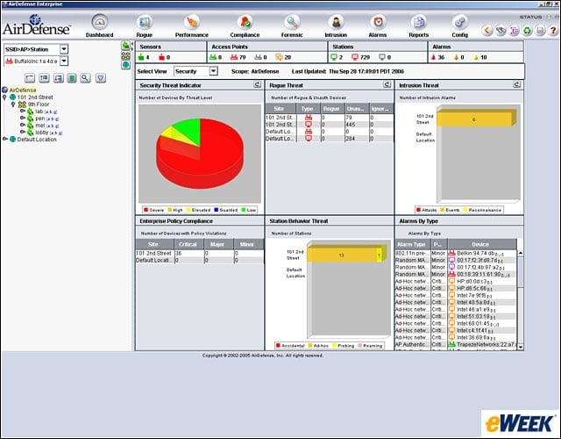Image resolution: width=561 pixels, height=439 pixels.
Task: Click the chain link icon in top toolbar
Action: click(501, 31)
